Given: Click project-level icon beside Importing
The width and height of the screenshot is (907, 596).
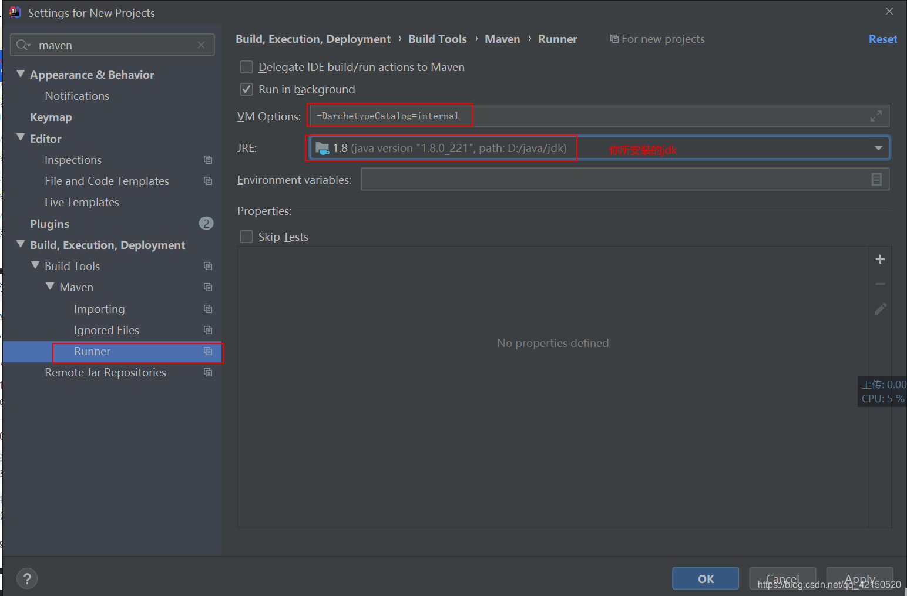Looking at the screenshot, I should [x=208, y=309].
